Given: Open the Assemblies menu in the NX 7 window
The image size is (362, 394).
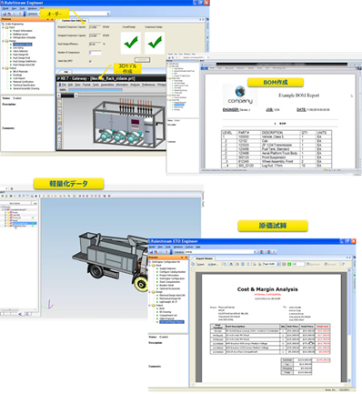Looking at the screenshot, I should click(x=107, y=85).
